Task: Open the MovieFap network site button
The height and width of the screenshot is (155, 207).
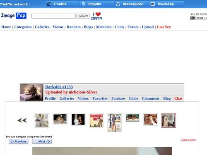Action: (166, 4)
